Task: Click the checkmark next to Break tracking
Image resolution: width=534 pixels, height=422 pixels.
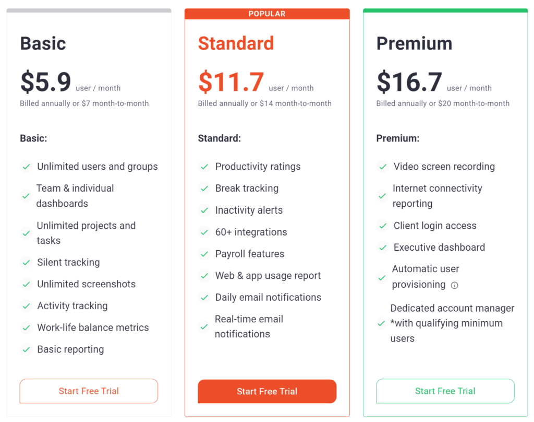Action: [204, 188]
